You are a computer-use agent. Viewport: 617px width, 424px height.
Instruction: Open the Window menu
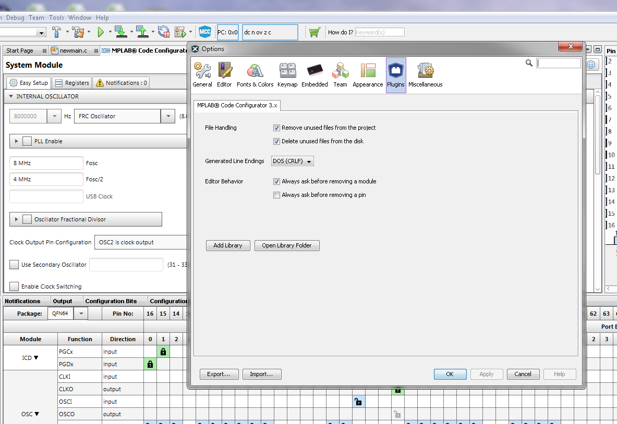click(79, 17)
